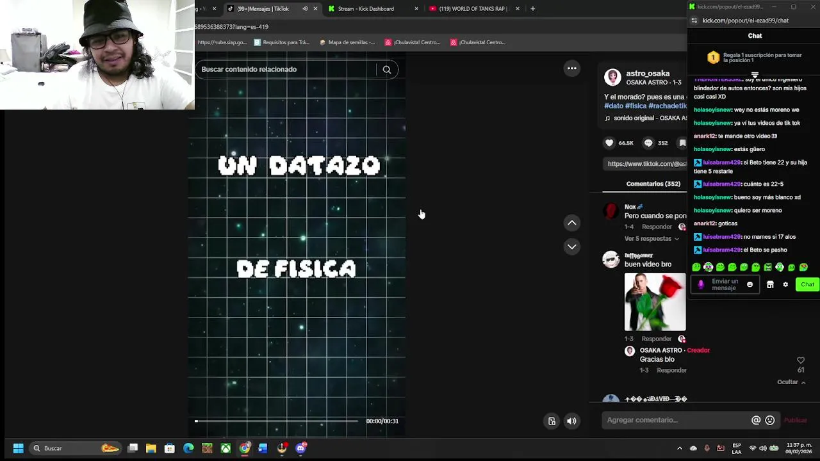Open emote picker in Kick message box

[x=750, y=284]
